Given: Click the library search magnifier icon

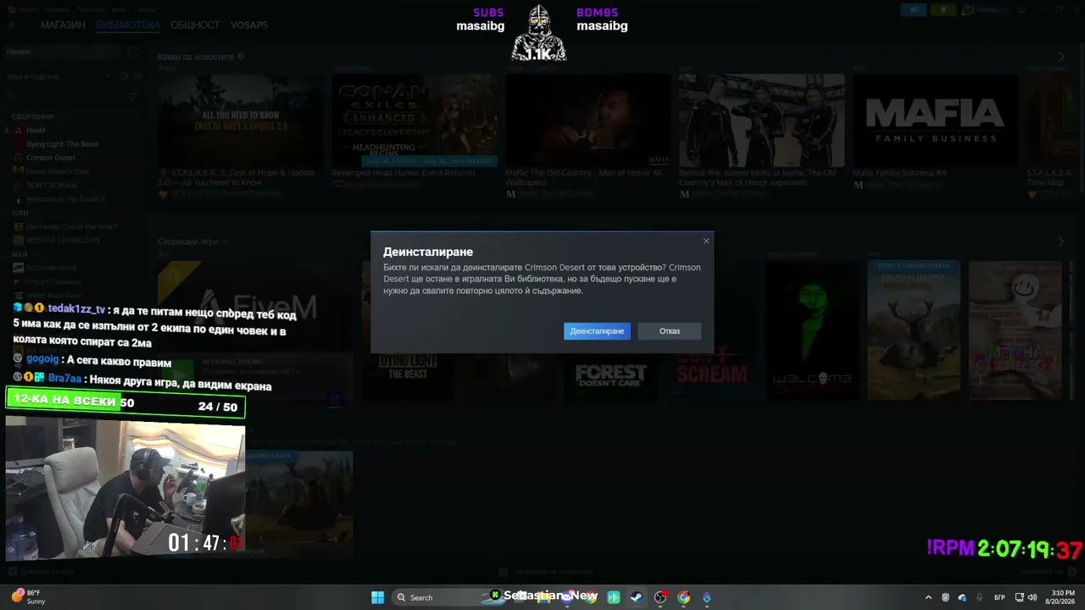Looking at the screenshot, I should pos(12,97).
